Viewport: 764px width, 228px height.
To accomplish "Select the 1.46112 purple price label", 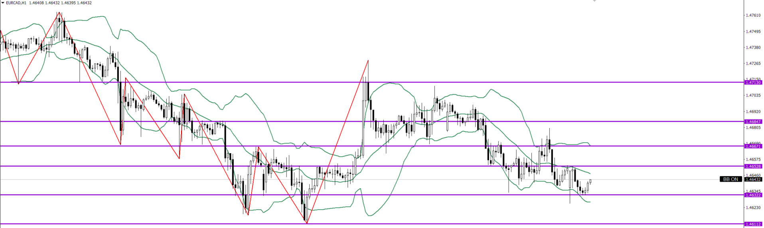I will [753, 224].
